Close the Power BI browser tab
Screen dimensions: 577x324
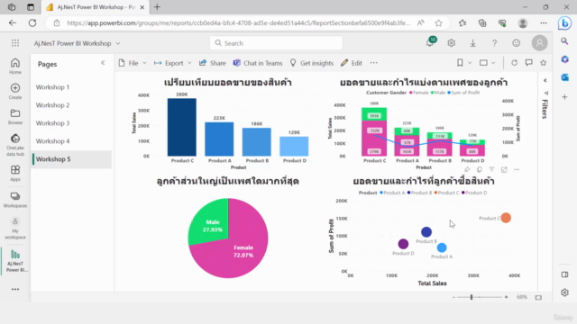coord(142,7)
